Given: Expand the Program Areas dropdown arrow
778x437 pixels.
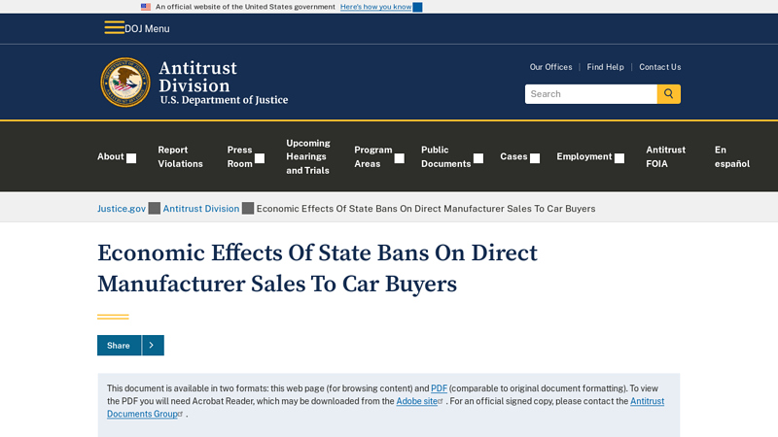Looking at the screenshot, I should (x=400, y=158).
